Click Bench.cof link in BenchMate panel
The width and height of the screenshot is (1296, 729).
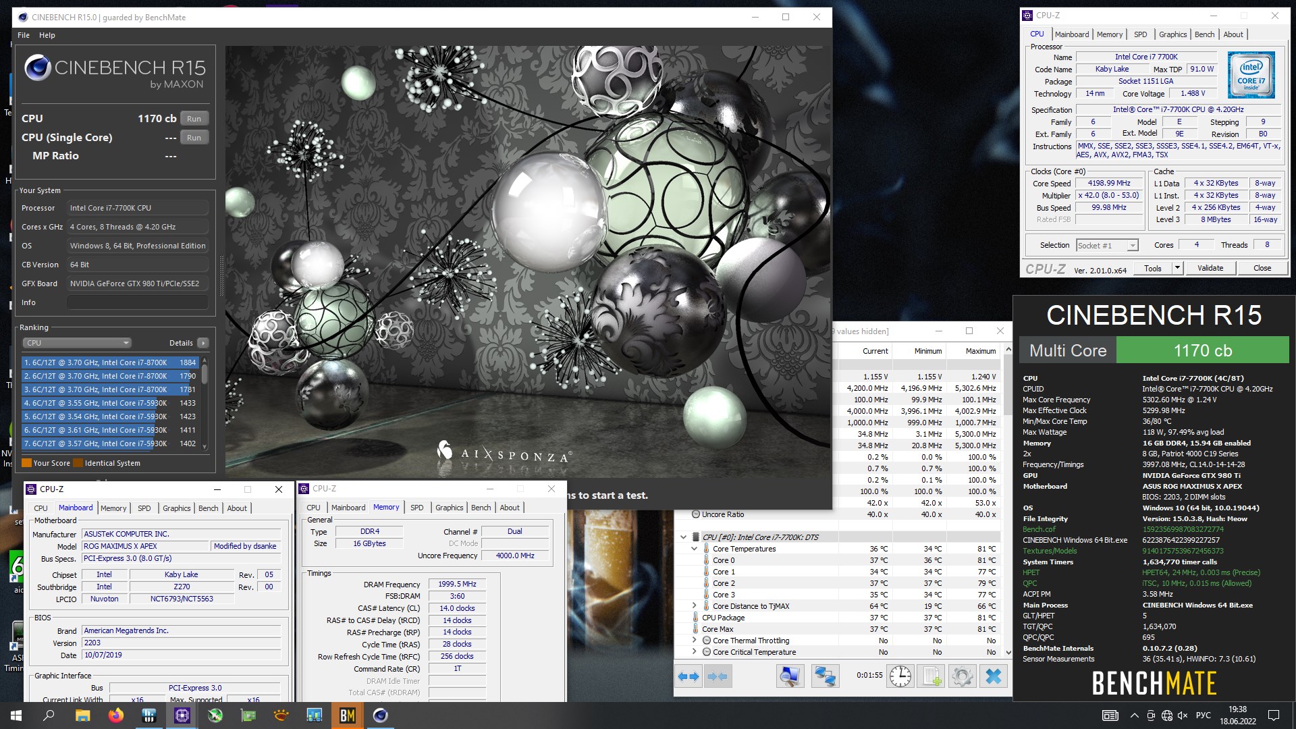[x=1039, y=529]
